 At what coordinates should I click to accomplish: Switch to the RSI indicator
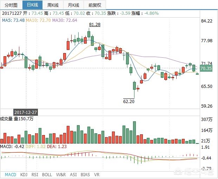35,175
